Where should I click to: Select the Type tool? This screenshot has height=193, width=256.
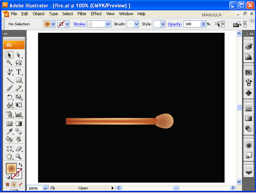pyautogui.click(x=18, y=72)
